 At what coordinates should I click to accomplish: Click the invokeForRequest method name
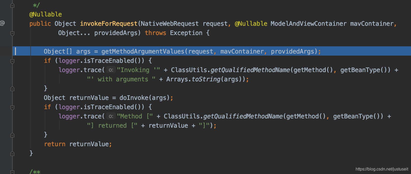(109, 24)
